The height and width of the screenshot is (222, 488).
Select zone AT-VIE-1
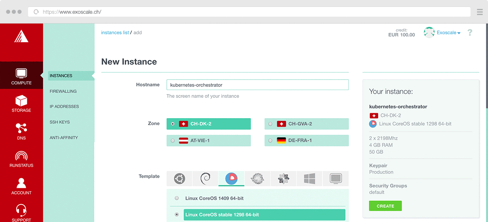209,140
